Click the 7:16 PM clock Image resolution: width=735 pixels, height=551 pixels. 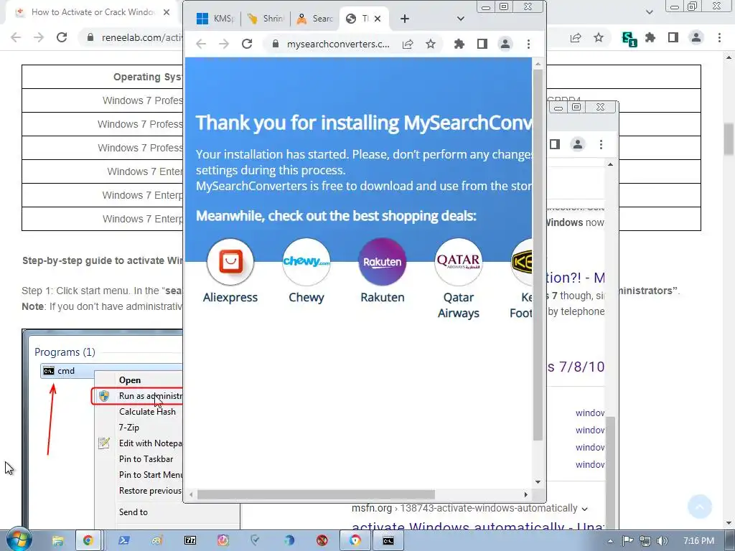(699, 541)
